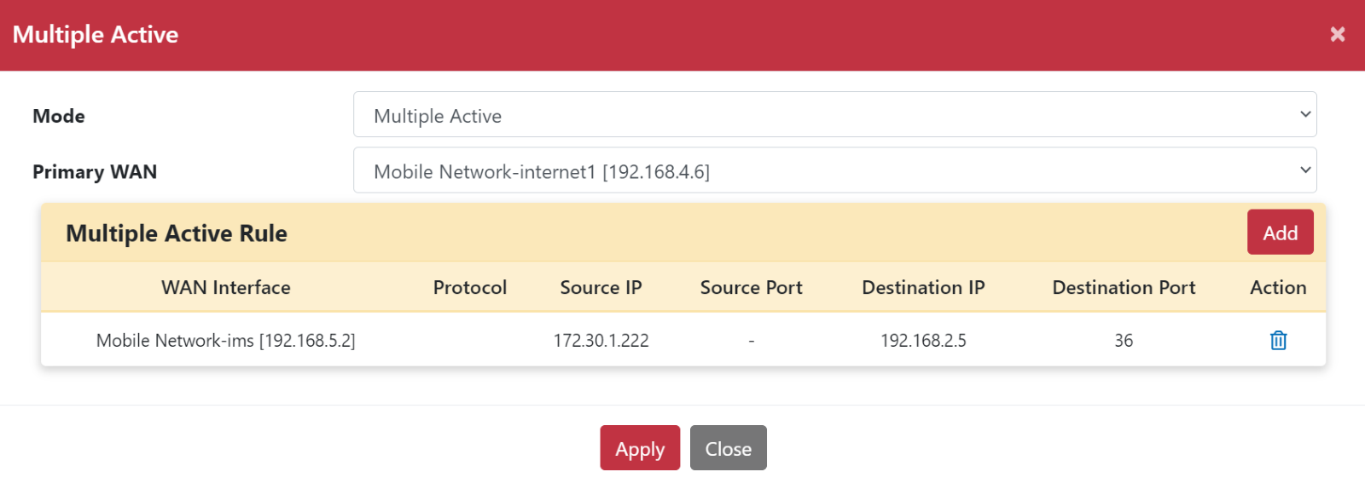Click destination IP 192.168.2.5 cell
Image resolution: width=1365 pixels, height=489 pixels.
click(x=923, y=341)
